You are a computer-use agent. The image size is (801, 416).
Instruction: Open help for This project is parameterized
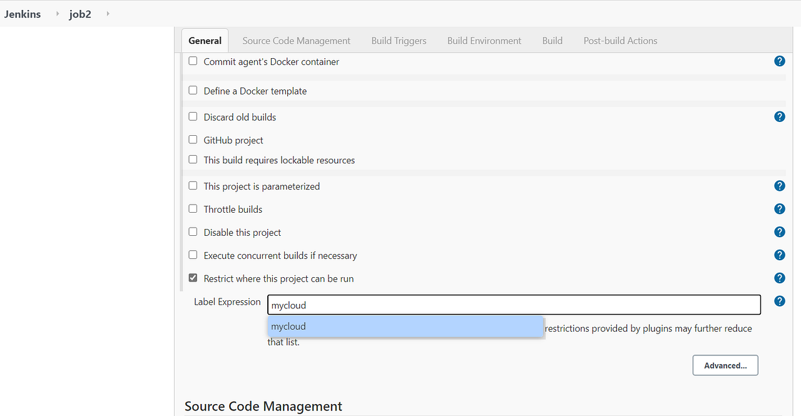(x=779, y=186)
